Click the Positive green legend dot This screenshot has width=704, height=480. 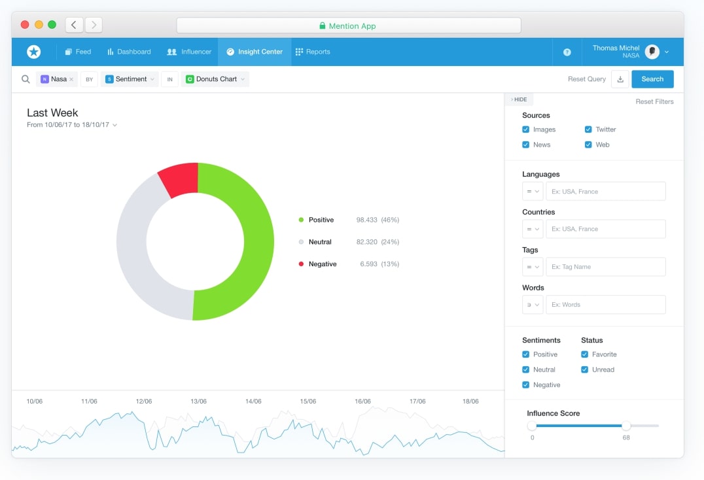301,220
